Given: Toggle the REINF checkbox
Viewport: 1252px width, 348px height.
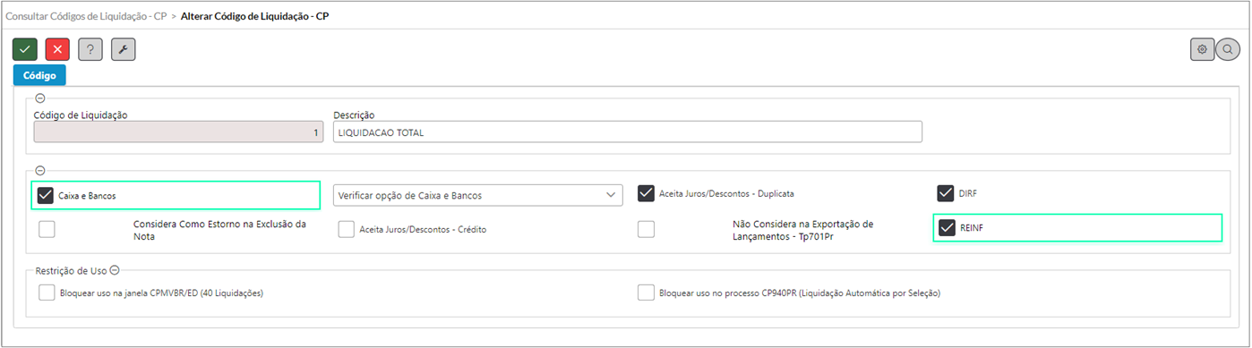Looking at the screenshot, I should [x=946, y=228].
